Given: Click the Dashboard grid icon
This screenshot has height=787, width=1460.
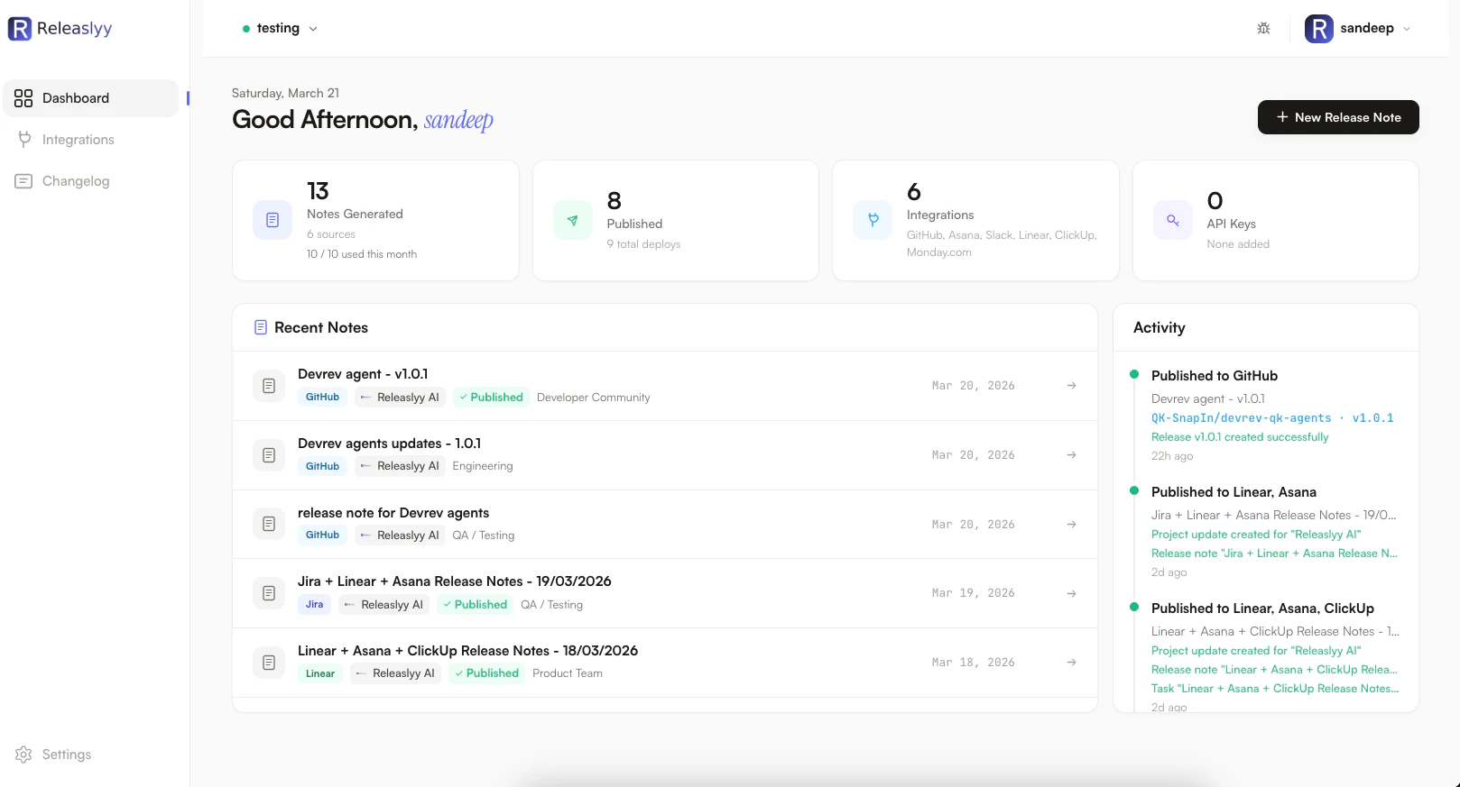Looking at the screenshot, I should 23,98.
